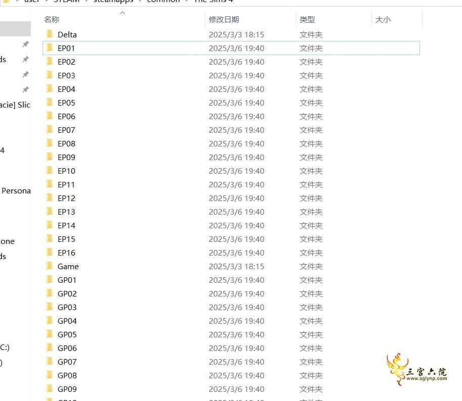
Task: Sort files by the 修改日期 column header
Action: pyautogui.click(x=223, y=19)
